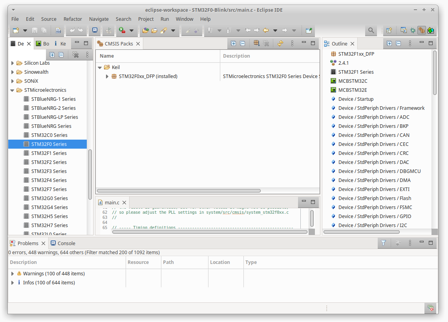
Task: Open the New item dropdown arrow
Action: point(25,31)
